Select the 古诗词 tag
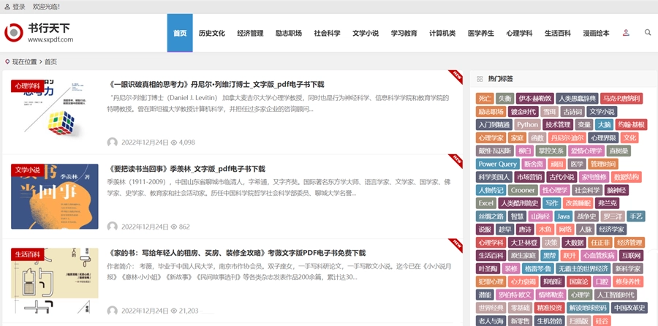 572,112
